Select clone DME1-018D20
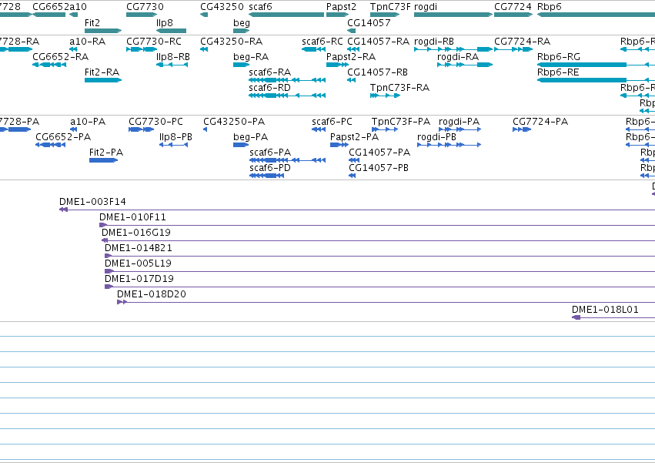The width and height of the screenshot is (655, 463). pyautogui.click(x=386, y=302)
